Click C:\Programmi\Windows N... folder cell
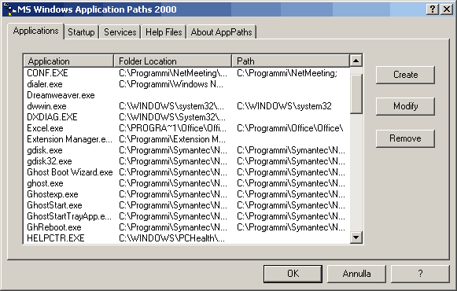The height and width of the screenshot is (291, 457). pyautogui.click(x=171, y=84)
